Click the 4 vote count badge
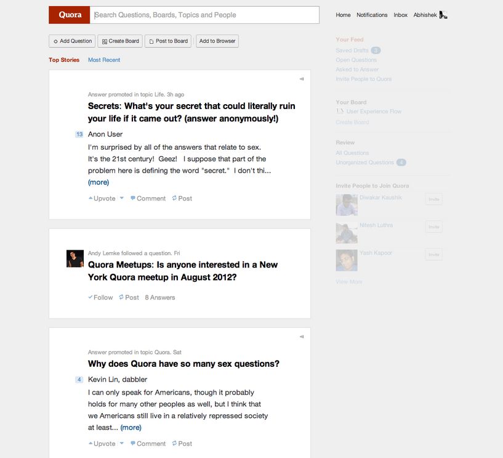 point(79,380)
